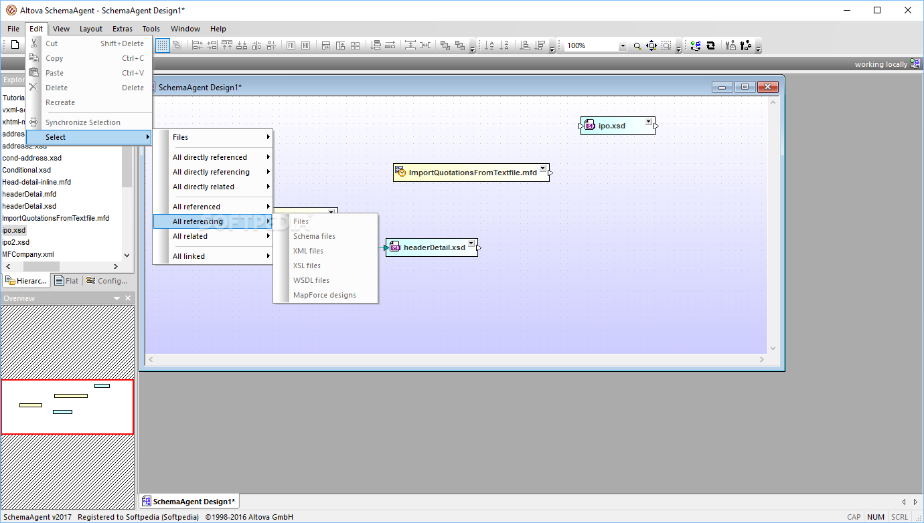The height and width of the screenshot is (523, 924).
Task: Click the A-Z sort ascending icon
Action: [489, 45]
